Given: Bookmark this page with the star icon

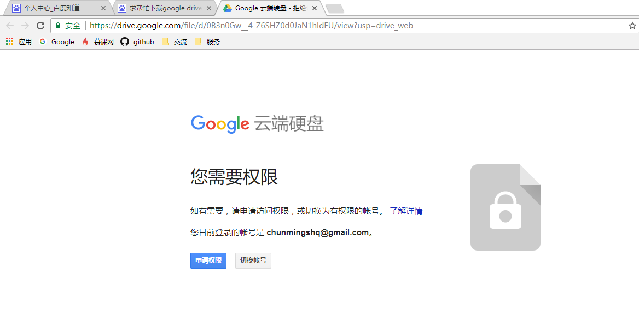Looking at the screenshot, I should [x=632, y=26].
